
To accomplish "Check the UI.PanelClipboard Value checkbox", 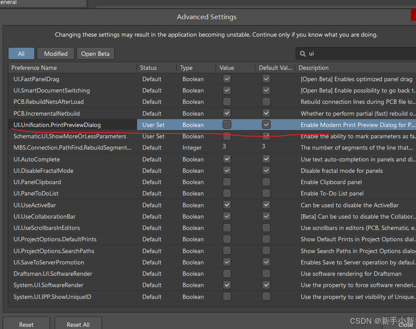I will (x=227, y=182).
